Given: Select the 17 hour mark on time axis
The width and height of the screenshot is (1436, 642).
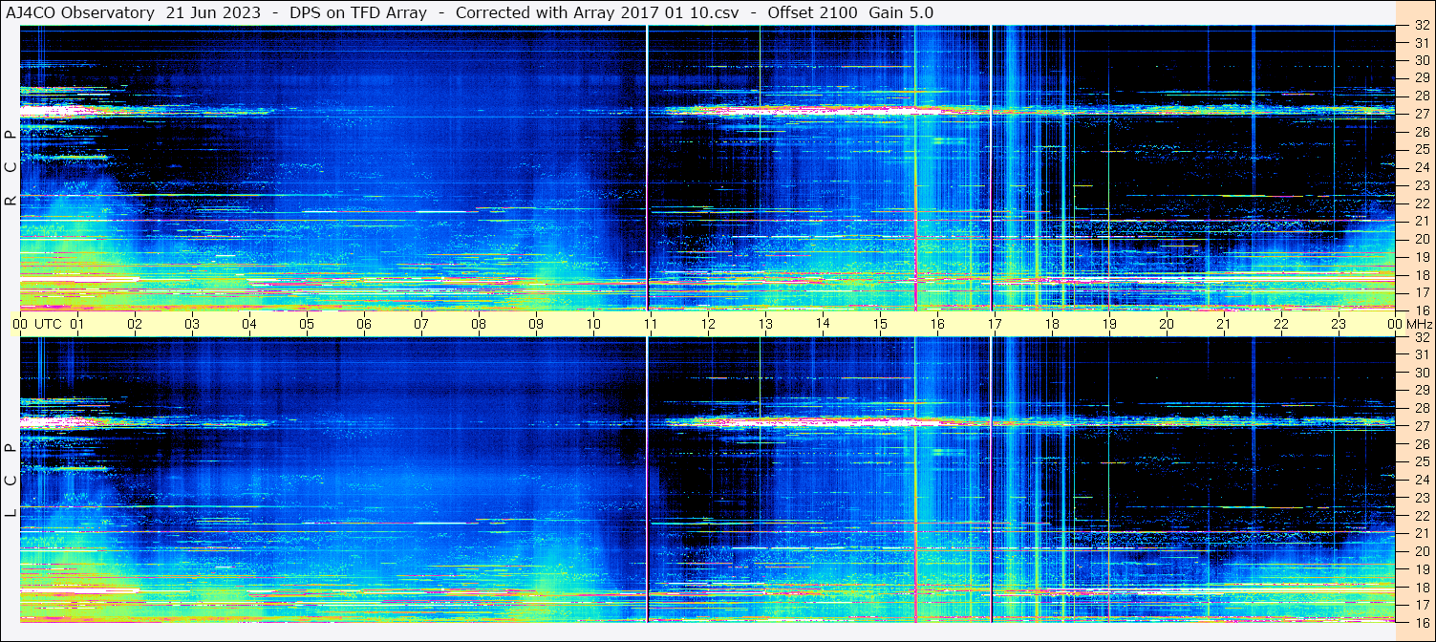Looking at the screenshot, I should click(x=995, y=324).
